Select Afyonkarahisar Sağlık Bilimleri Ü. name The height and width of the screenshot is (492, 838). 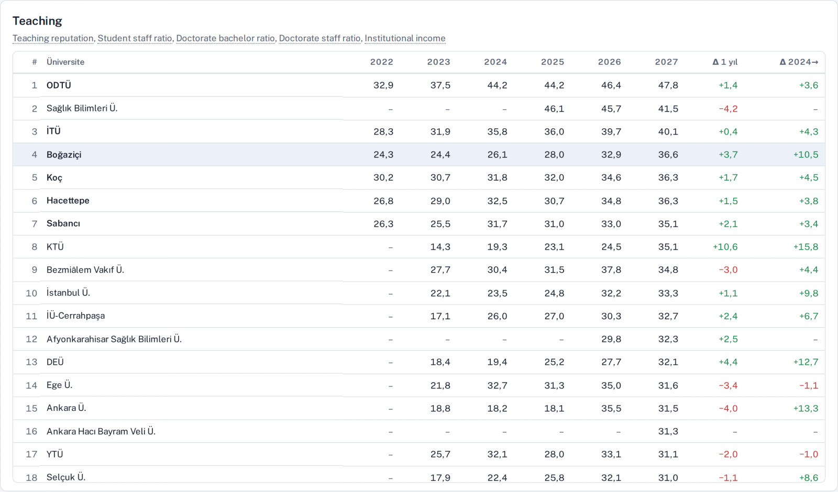pos(114,339)
